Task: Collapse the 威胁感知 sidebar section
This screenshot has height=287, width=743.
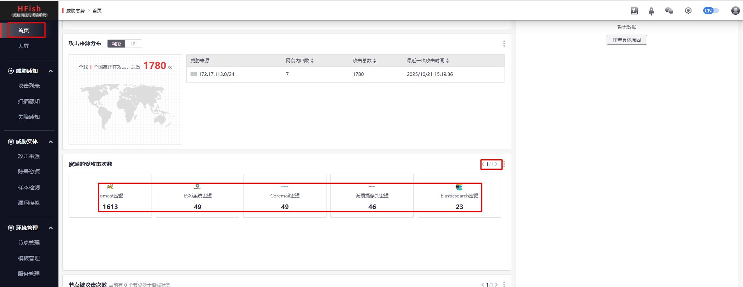Action: point(51,71)
